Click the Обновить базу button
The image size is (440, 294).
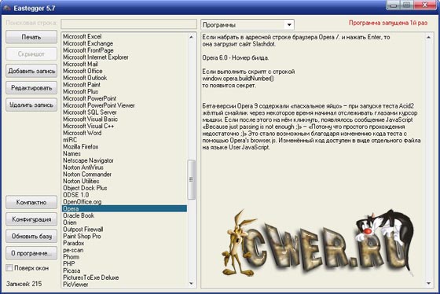click(x=31, y=236)
